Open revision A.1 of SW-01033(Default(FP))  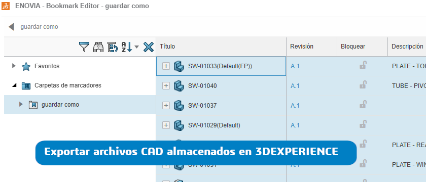pos(295,66)
